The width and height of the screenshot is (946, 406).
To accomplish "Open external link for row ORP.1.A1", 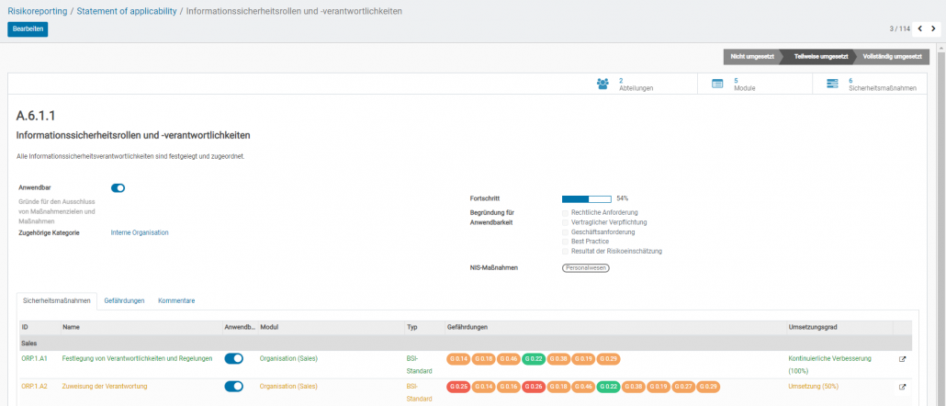I will [902, 359].
